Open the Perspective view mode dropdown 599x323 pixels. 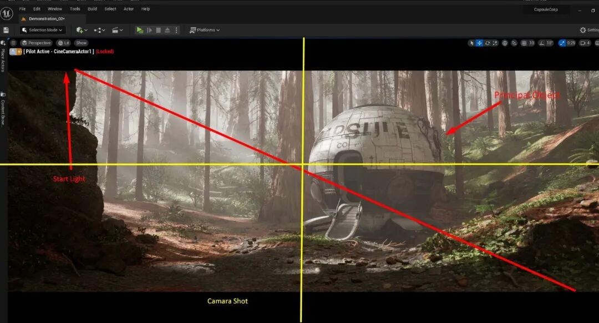36,43
